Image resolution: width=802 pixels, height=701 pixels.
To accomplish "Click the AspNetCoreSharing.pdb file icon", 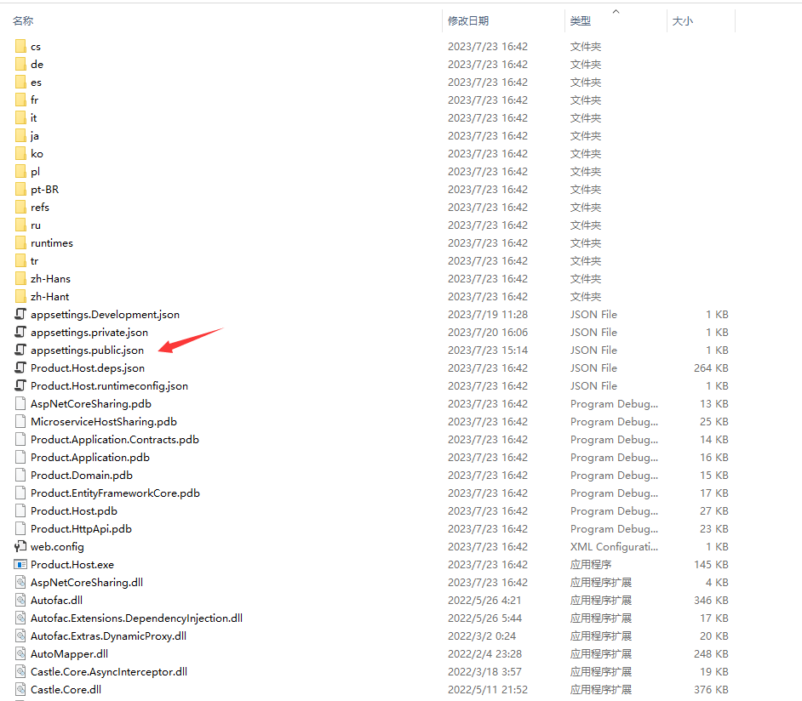I will pos(20,403).
